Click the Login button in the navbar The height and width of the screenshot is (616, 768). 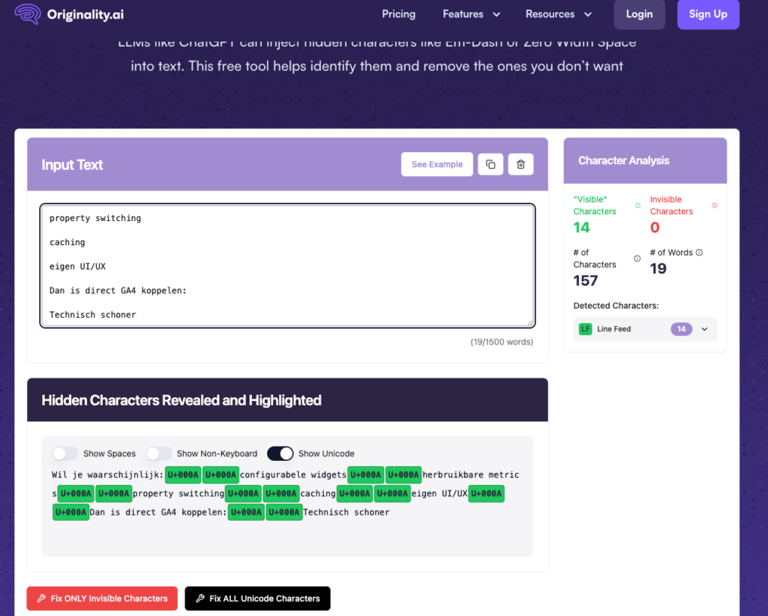point(639,13)
